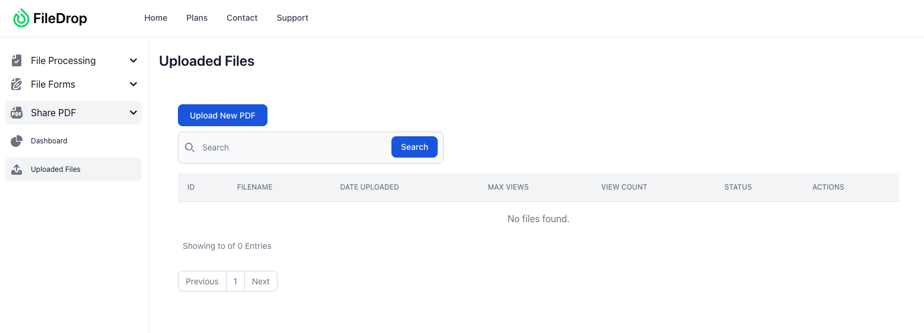Open the Support nav link

[292, 18]
